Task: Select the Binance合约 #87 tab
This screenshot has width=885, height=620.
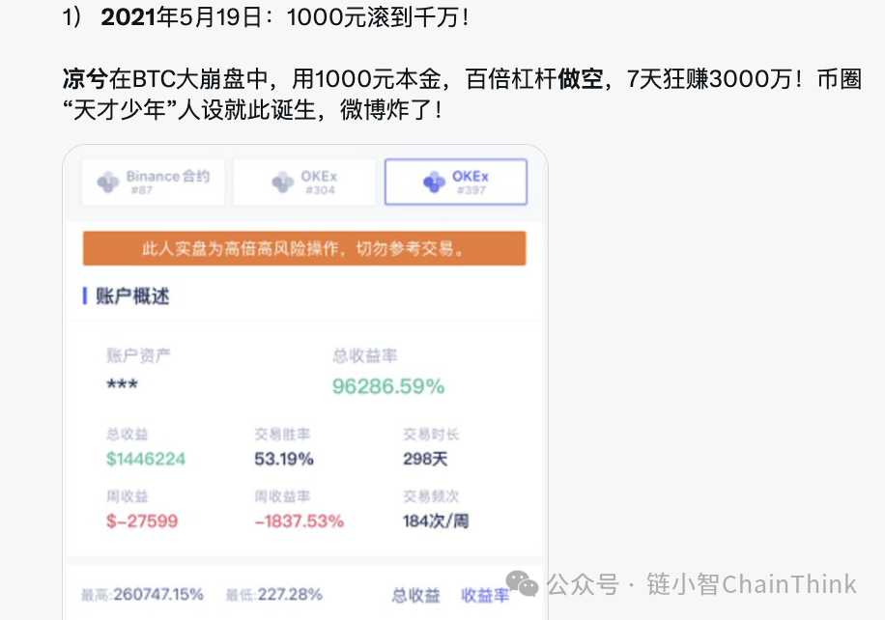Action: point(153,182)
